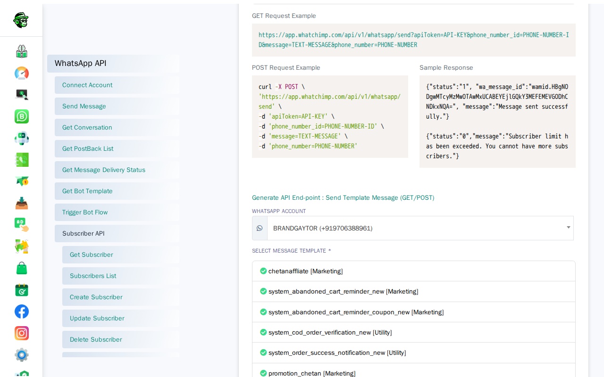The width and height of the screenshot is (604, 377).
Task: Open the Update Subscriber submenu item
Action: click(121, 319)
